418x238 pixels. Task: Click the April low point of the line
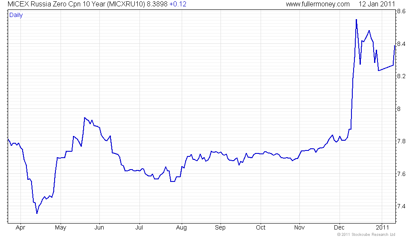point(37,213)
